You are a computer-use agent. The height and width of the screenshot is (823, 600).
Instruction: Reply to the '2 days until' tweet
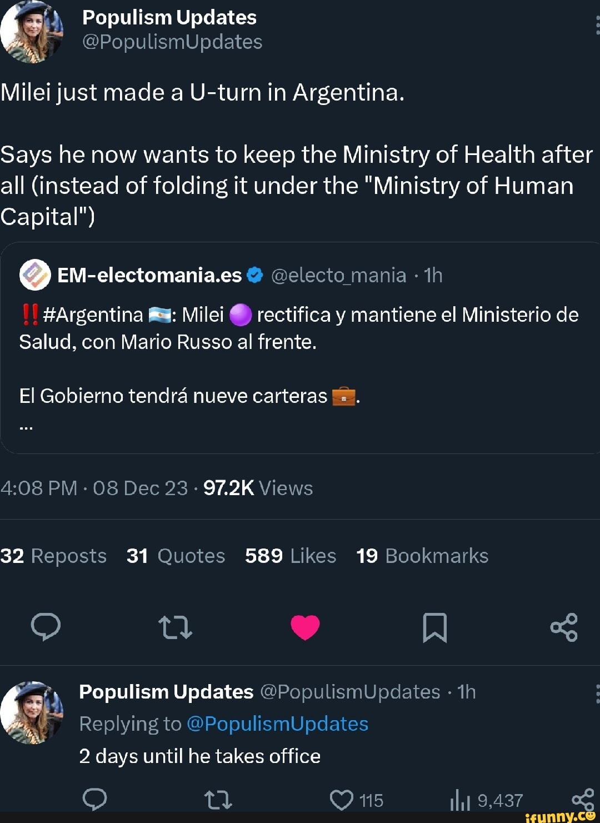coord(94,800)
